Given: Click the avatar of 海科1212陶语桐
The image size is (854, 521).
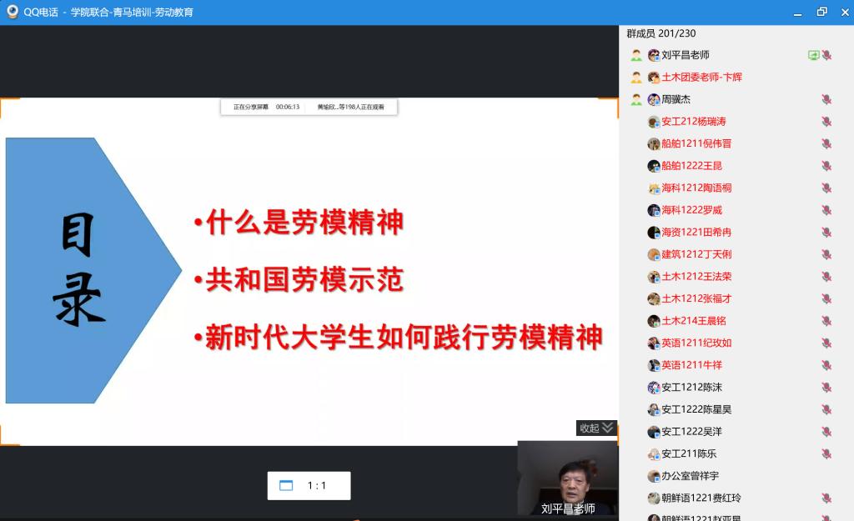Looking at the screenshot, I should pyautogui.click(x=654, y=188).
